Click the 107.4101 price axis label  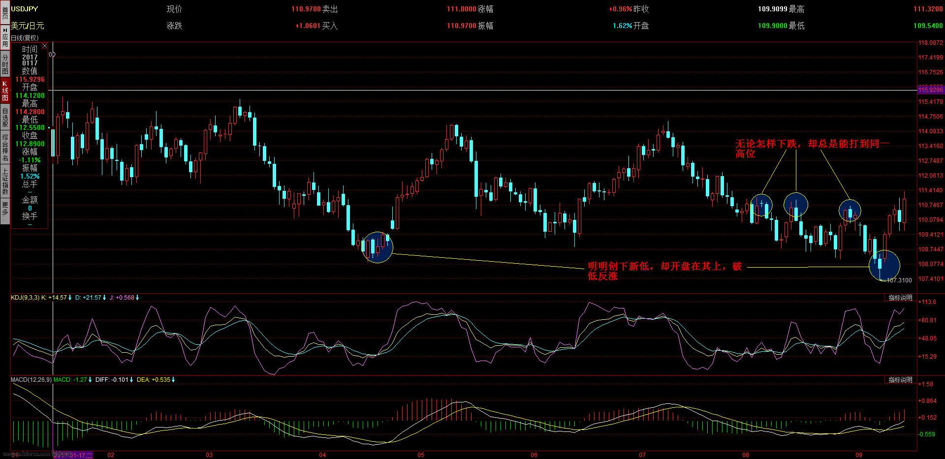[x=931, y=279]
